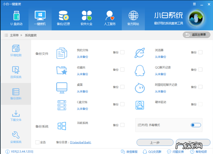This screenshot has height=154, width=213.
Task: Click the C盘文档 drive icon
Action: click(x=62, y=105)
